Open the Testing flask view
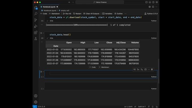192x108 pixels. [x=36, y=39]
